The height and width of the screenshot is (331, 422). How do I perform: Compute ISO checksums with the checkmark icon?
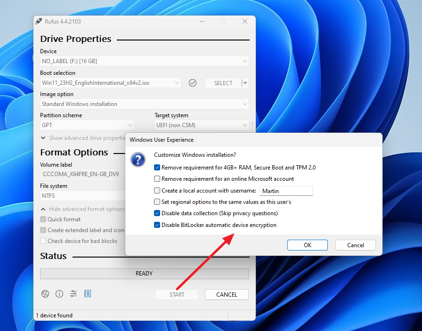[x=193, y=82]
